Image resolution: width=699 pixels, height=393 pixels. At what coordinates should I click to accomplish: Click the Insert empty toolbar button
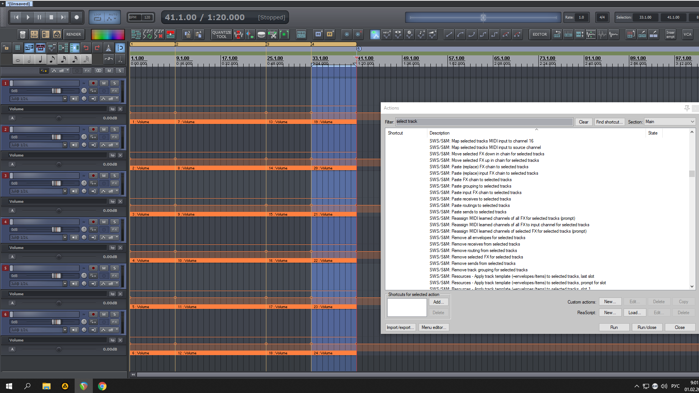pyautogui.click(x=670, y=34)
